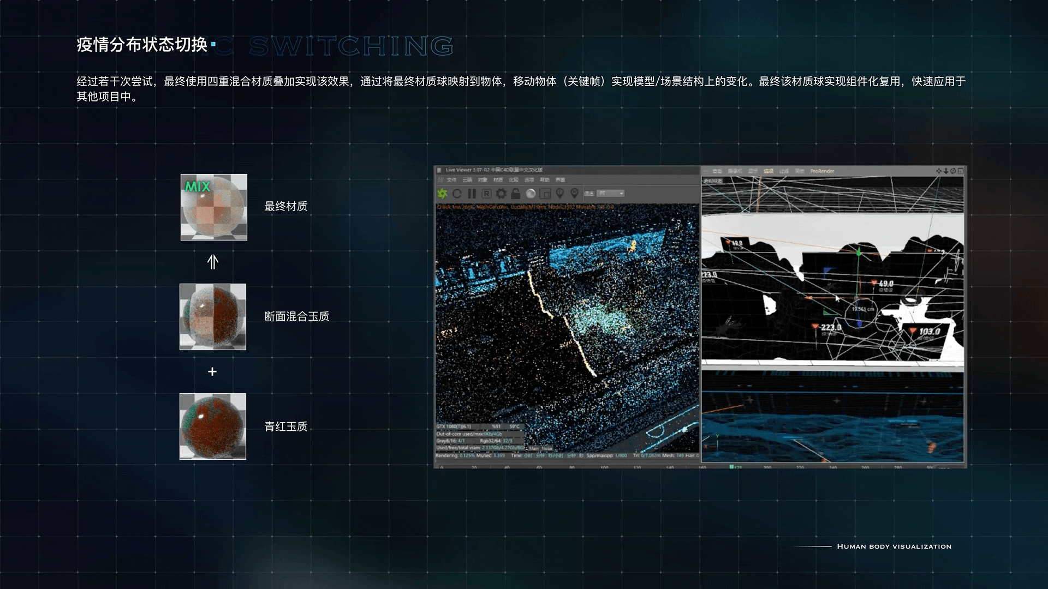Open 文件 menu in Live Viewer
This screenshot has height=589, width=1048.
(451, 180)
